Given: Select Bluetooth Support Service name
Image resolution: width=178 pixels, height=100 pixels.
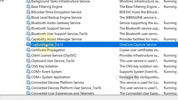Looking at the screenshot, I should (x=51, y=28).
